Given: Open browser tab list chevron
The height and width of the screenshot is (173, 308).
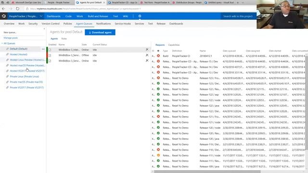Looking at the screenshot, I should tap(243, 2).
